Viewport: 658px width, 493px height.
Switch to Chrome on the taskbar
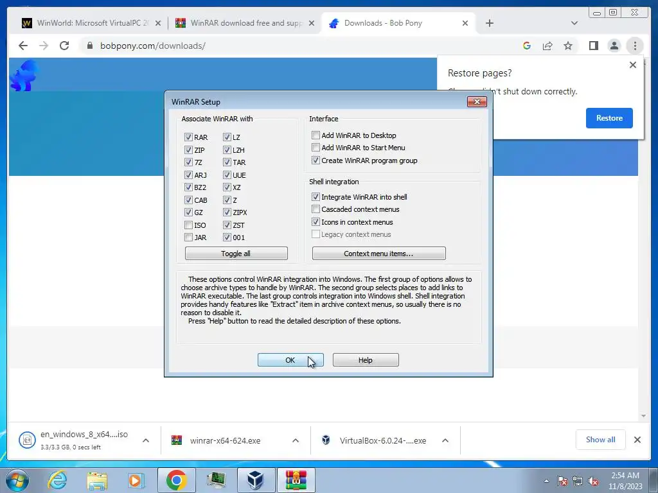[x=176, y=480]
